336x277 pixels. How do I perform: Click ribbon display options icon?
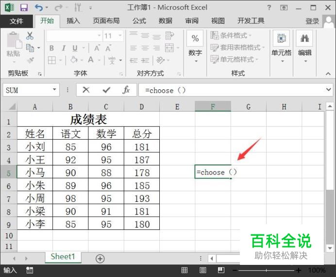[284, 8]
